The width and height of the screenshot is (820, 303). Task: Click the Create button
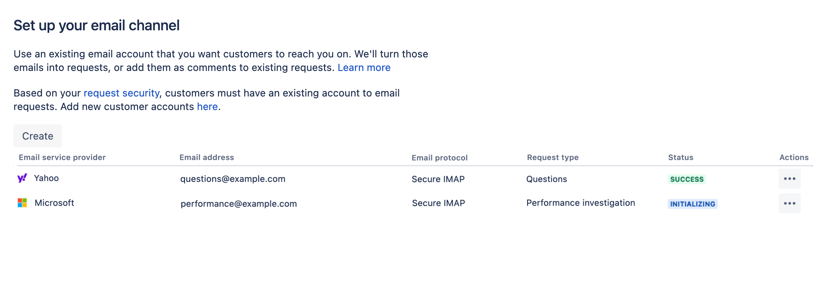38,136
